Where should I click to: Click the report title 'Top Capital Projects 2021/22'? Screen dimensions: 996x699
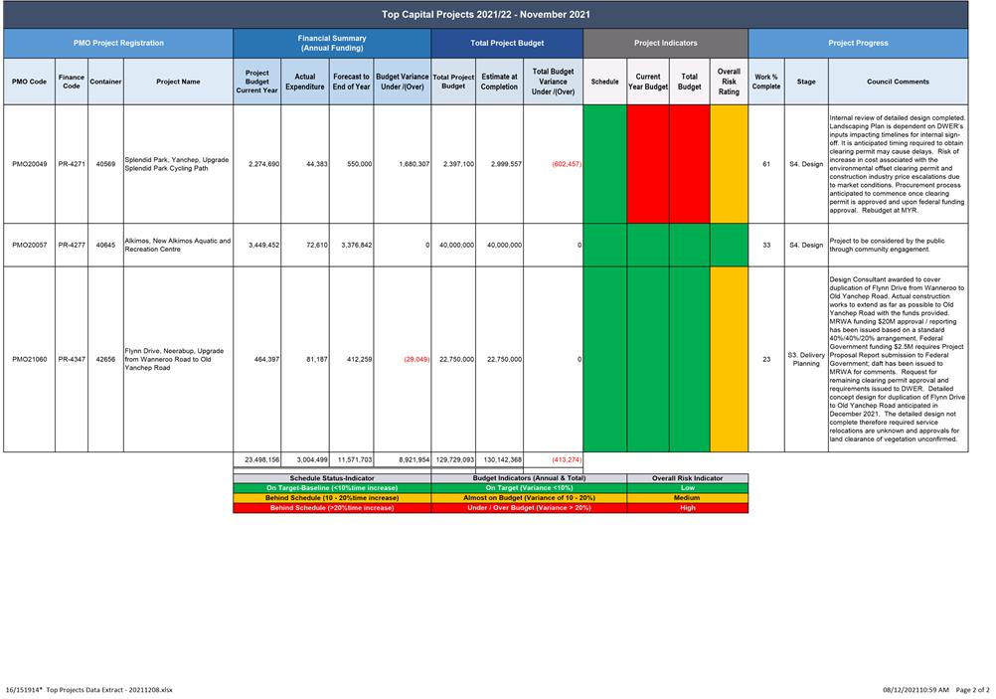point(485,15)
